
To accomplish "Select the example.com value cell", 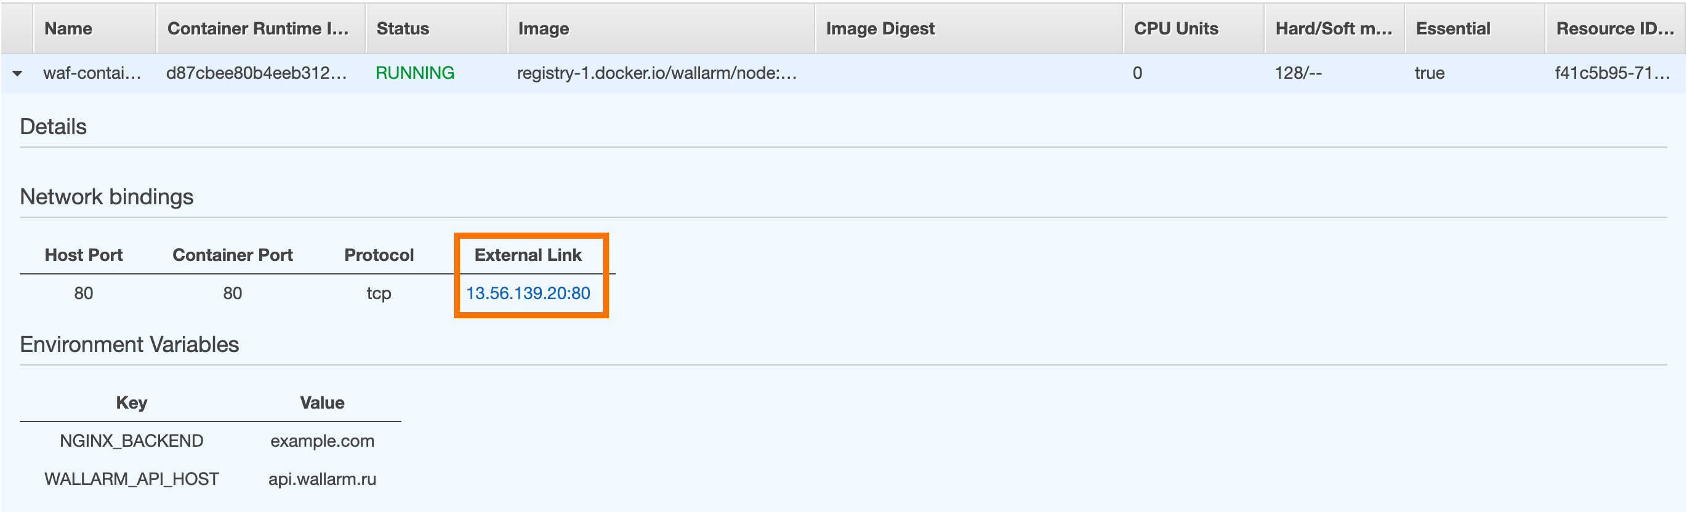I will [323, 441].
